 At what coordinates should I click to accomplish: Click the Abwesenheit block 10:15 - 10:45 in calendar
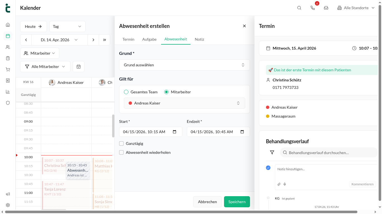point(78,170)
